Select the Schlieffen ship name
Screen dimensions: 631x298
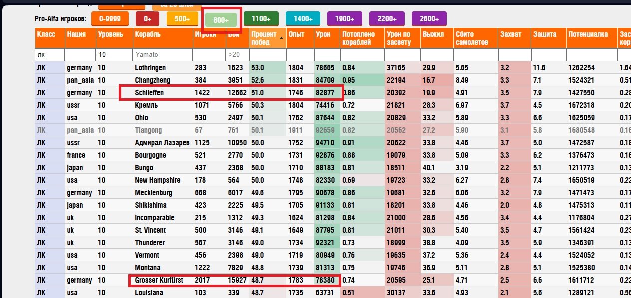pos(149,93)
